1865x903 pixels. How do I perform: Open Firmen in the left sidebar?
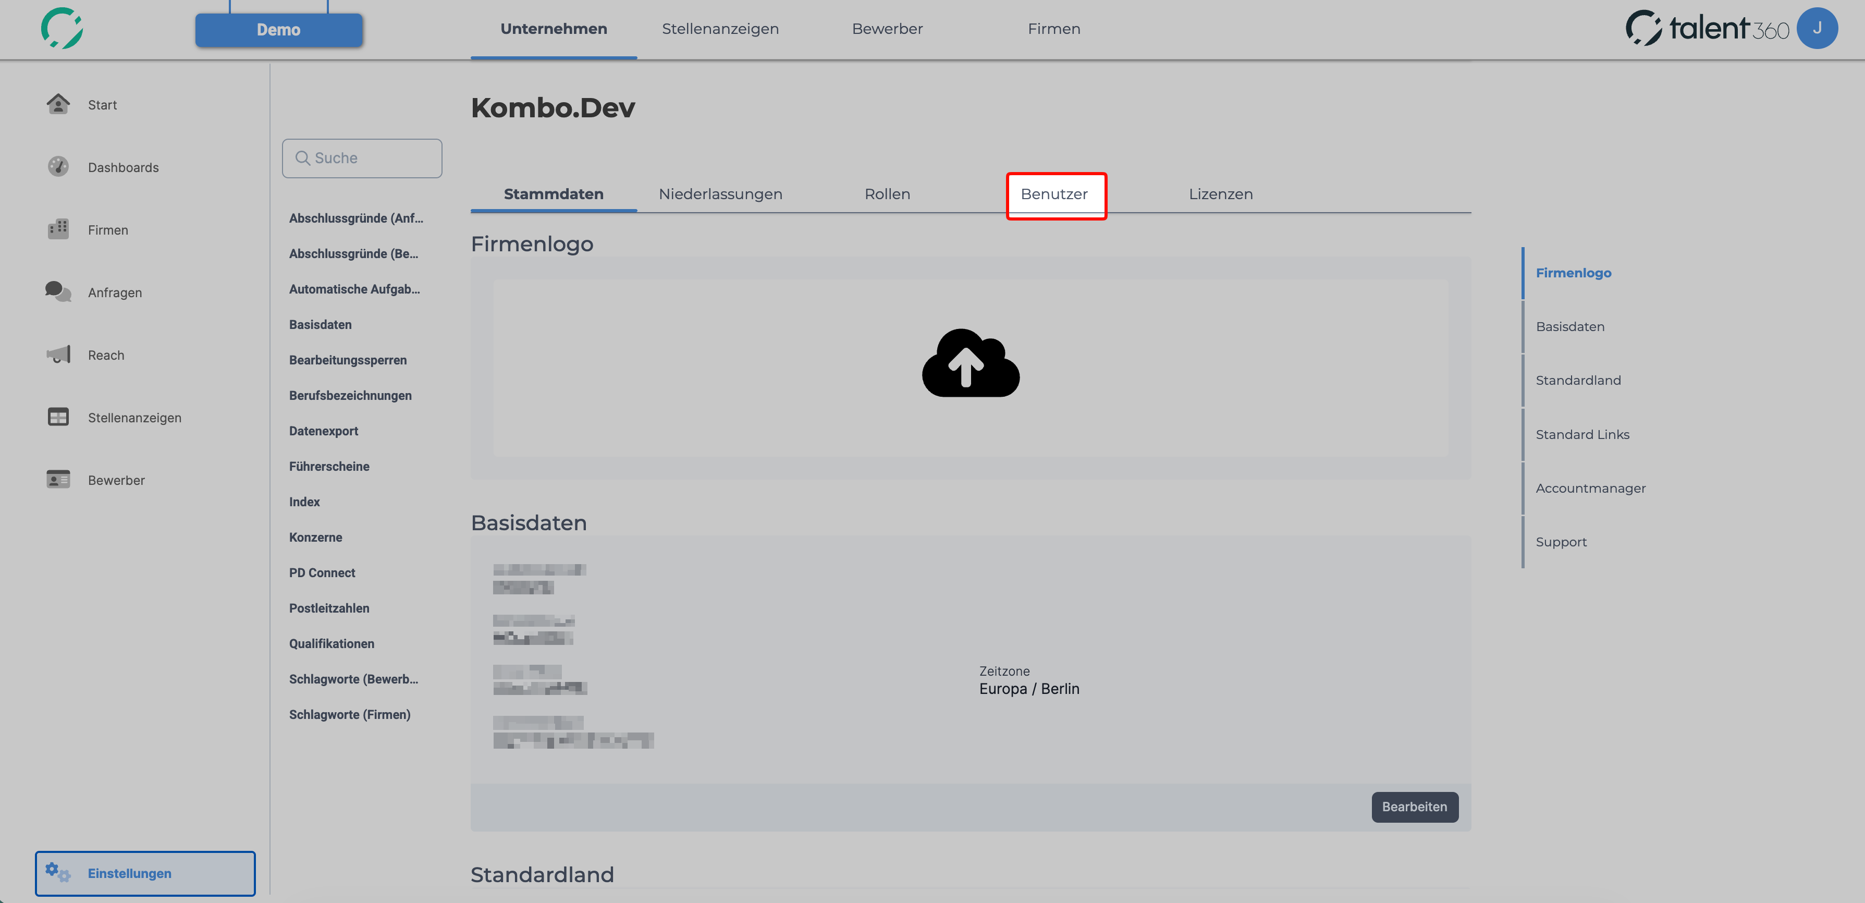tap(108, 230)
